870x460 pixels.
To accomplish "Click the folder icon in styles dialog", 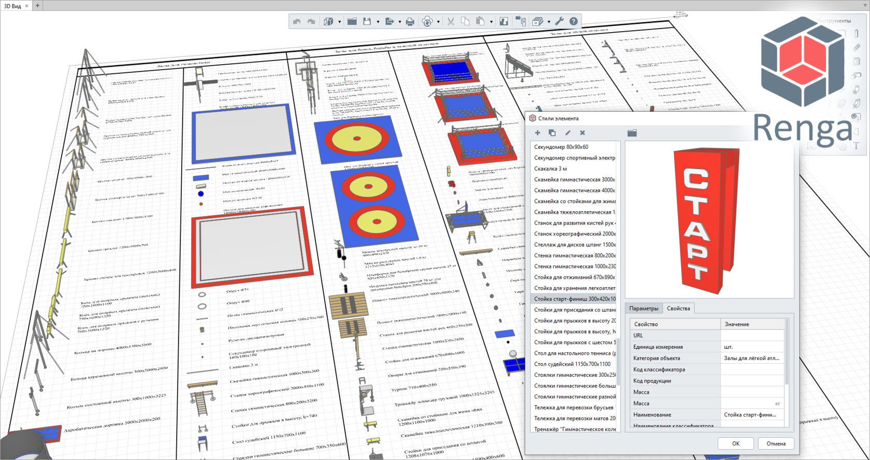I will coord(632,133).
